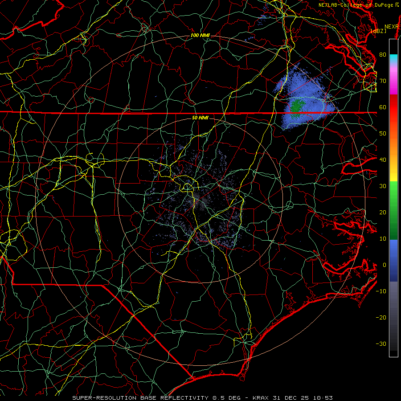Click the blue section of the colorbar

(x=393, y=261)
